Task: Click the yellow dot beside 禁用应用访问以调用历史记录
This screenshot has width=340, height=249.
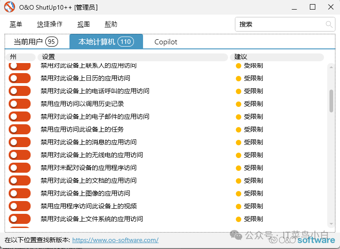Action: 238,104
